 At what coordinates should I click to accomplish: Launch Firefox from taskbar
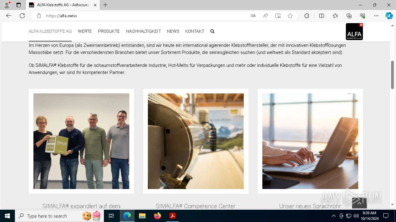pyautogui.click(x=157, y=216)
